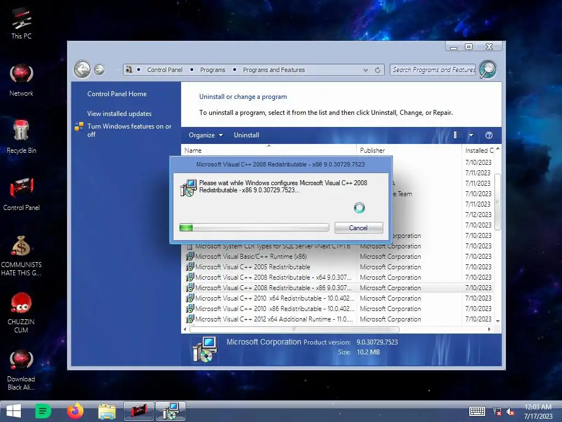Cancel the Visual C++ configuration dialog

tap(358, 228)
